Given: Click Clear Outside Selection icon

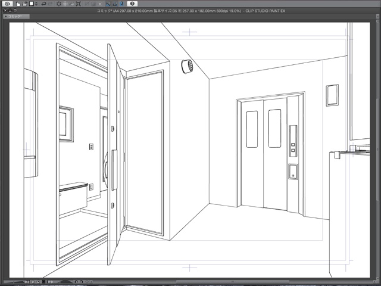Looking at the screenshot, I should pyautogui.click(x=65, y=4).
